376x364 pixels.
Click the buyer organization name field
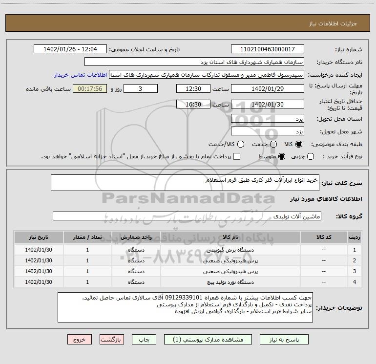click(x=194, y=62)
